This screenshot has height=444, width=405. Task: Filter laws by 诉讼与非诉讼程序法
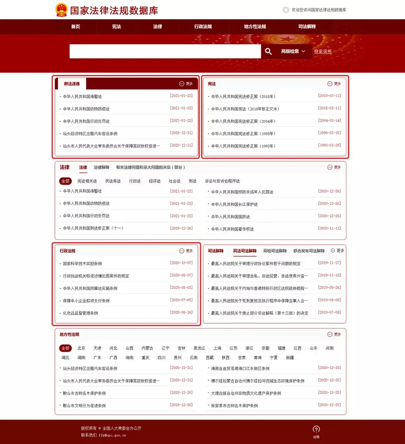pos(222,181)
